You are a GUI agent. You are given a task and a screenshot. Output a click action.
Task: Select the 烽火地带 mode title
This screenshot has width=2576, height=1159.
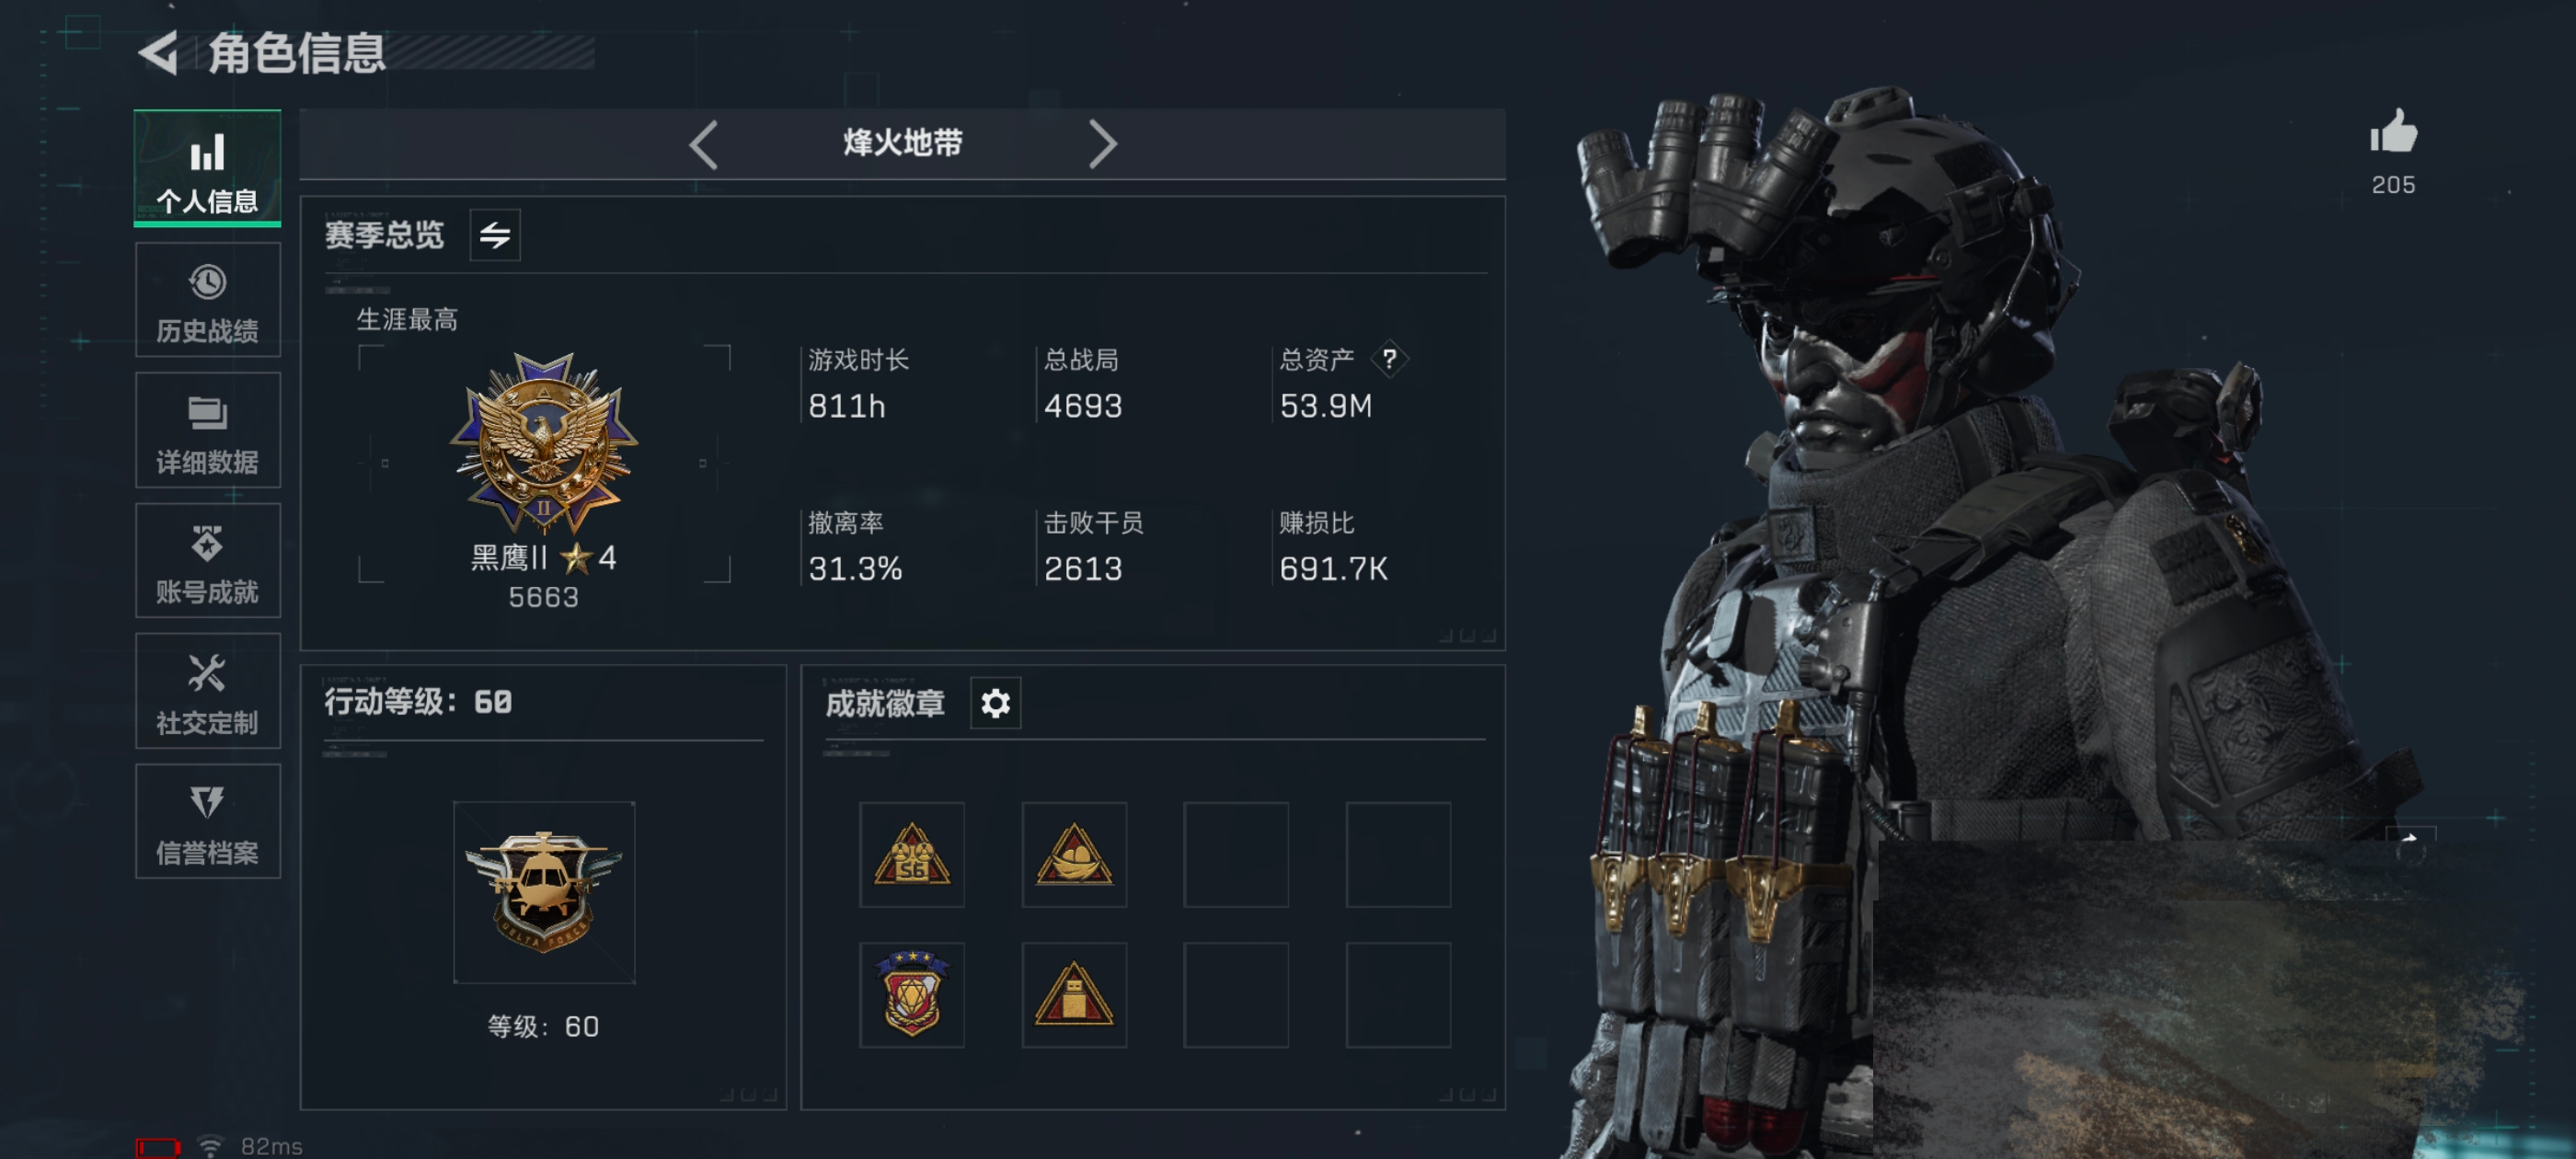(x=903, y=143)
